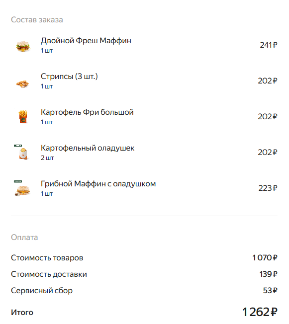
Task: Open the Стрипсы (3 шт.) item name
Action: [x=69, y=77]
